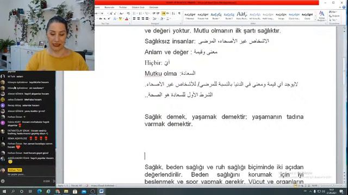Click the Shrink Font button
This screenshot has width=348, height=195.
(115, 14)
